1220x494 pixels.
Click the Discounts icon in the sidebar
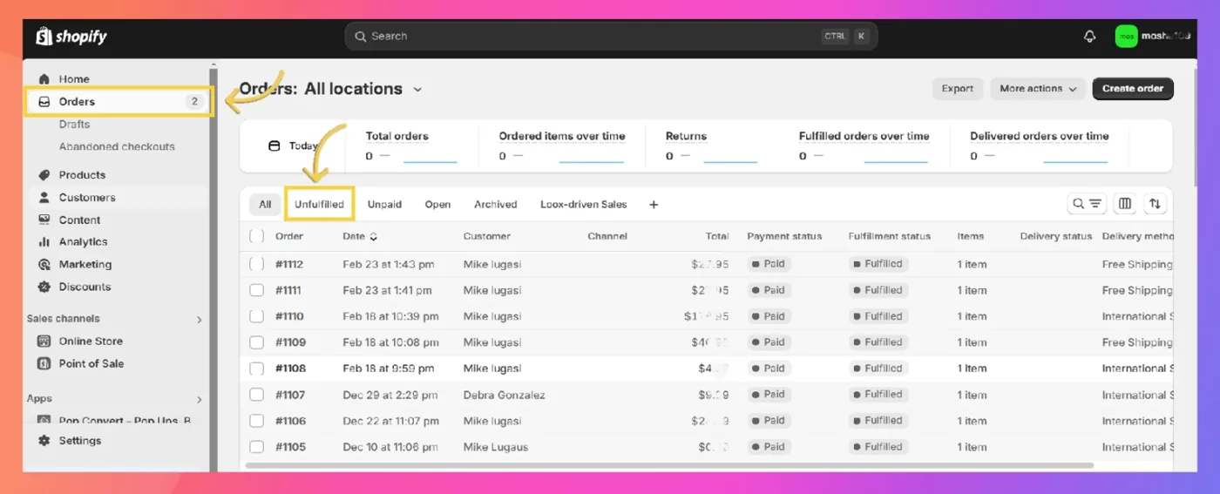click(x=44, y=288)
